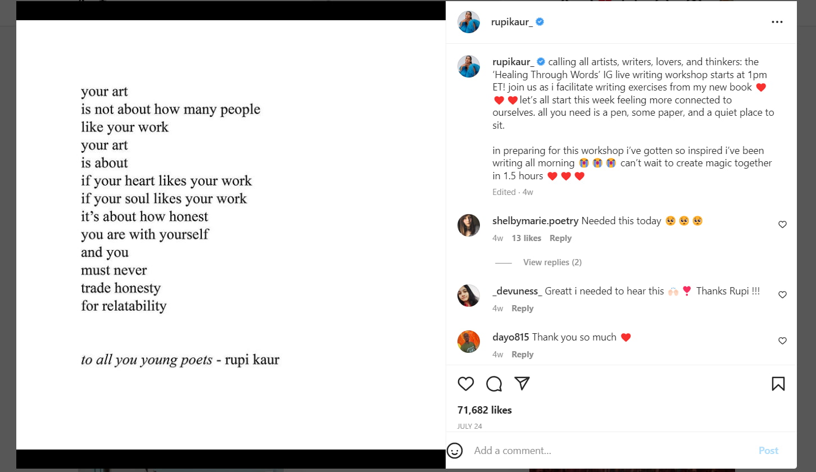Open rupikaur_ username link in the header

(511, 22)
